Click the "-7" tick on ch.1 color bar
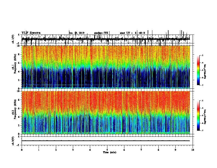 202,85
